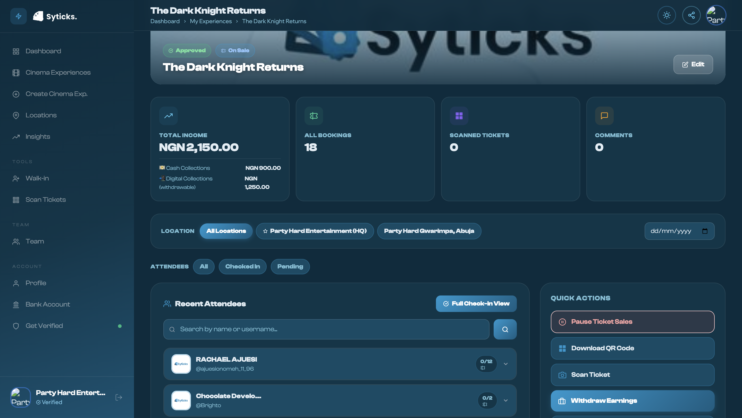Open the profile avatar in the top-right

(x=716, y=15)
